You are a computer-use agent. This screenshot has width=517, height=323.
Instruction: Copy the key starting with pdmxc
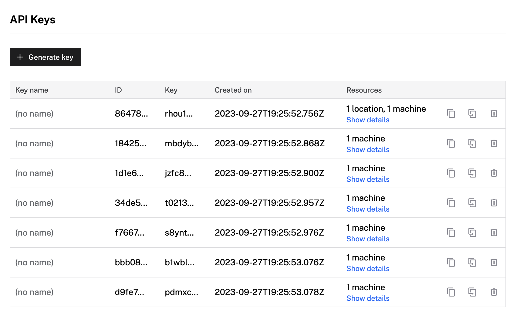click(451, 292)
